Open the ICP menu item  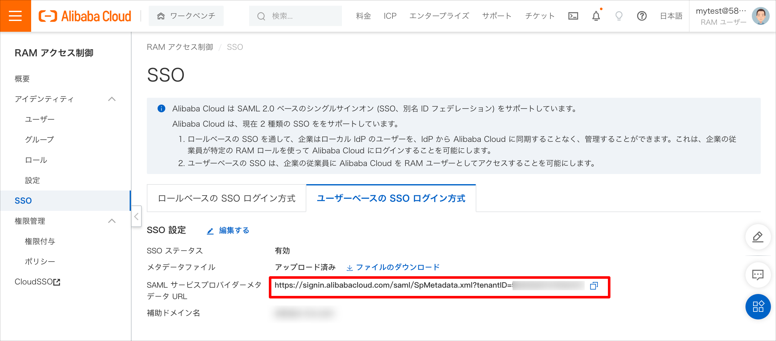[x=390, y=16]
